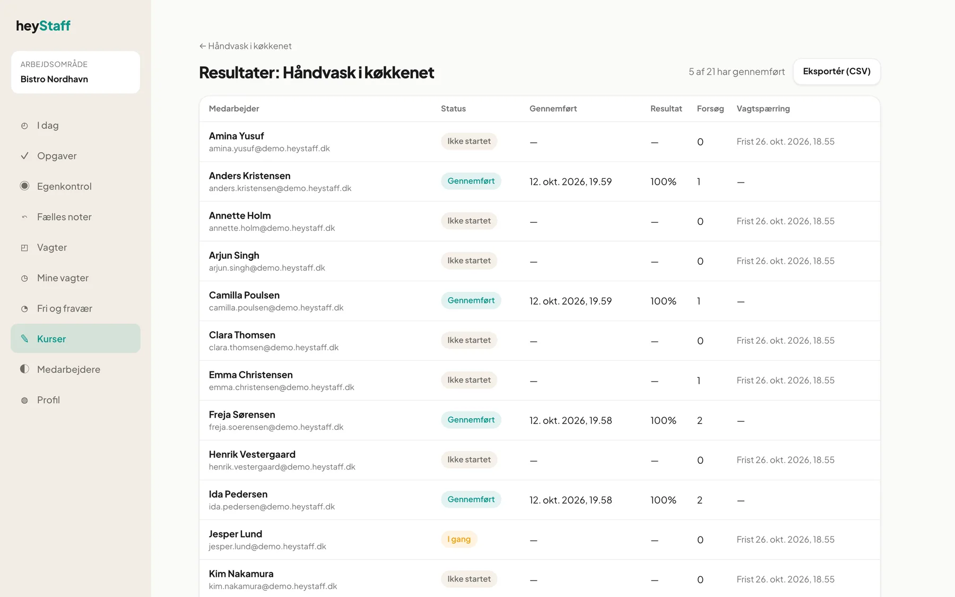955x597 pixels.
Task: Click the Gennemført column header
Action: (x=553, y=109)
